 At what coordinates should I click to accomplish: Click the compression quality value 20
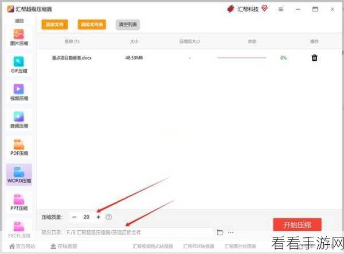point(86,217)
